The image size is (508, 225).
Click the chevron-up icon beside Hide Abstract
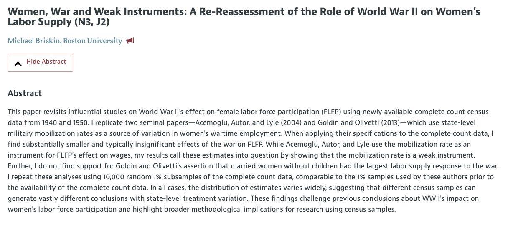click(x=18, y=63)
